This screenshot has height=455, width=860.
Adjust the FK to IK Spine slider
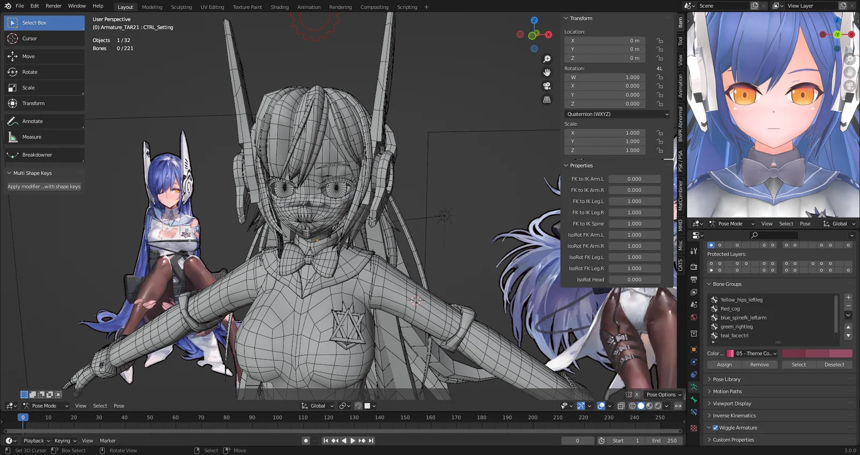coord(634,224)
